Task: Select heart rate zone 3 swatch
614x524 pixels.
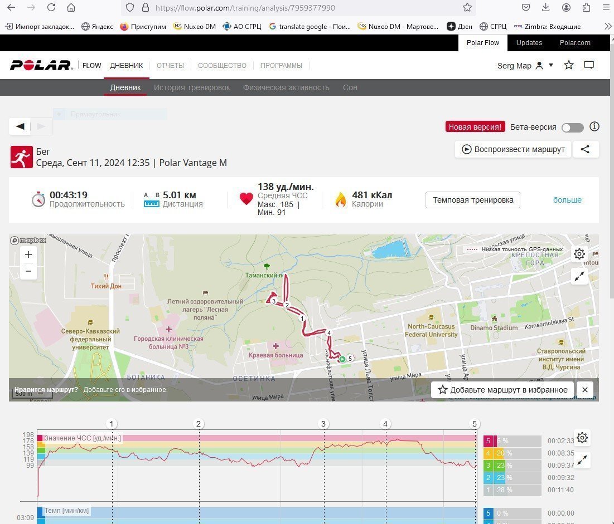Action: pyautogui.click(x=488, y=466)
